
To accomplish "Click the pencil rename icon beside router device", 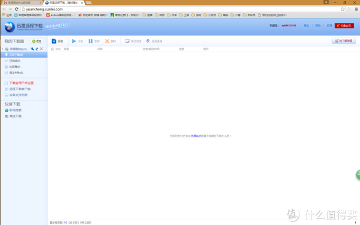I will [x=37, y=49].
